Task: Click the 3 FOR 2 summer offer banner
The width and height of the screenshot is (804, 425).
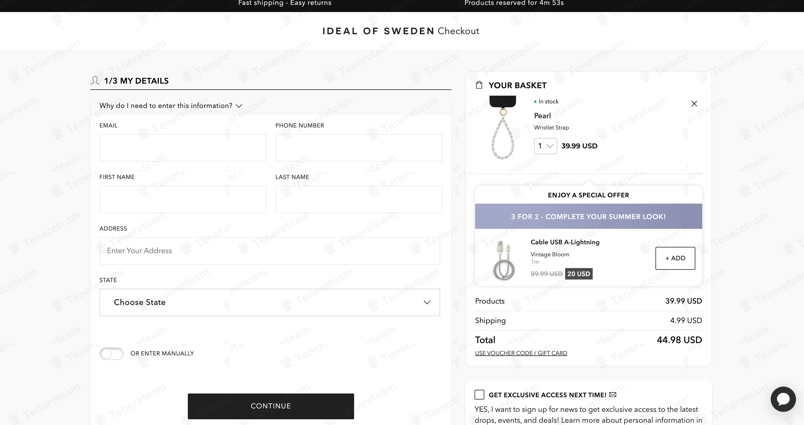Action: pos(588,216)
